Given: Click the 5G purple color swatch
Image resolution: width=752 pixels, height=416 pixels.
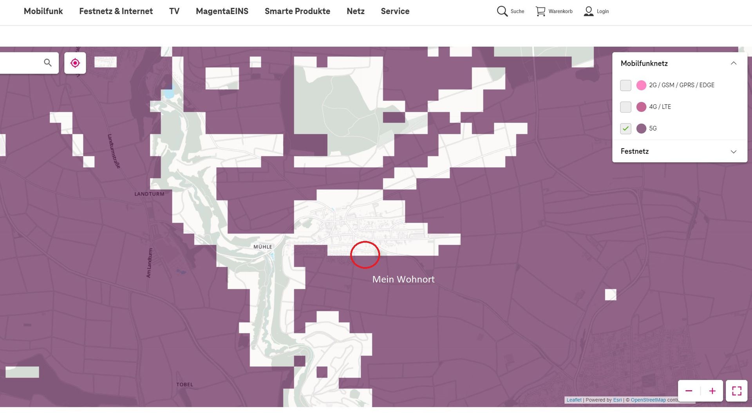Looking at the screenshot, I should (x=641, y=128).
